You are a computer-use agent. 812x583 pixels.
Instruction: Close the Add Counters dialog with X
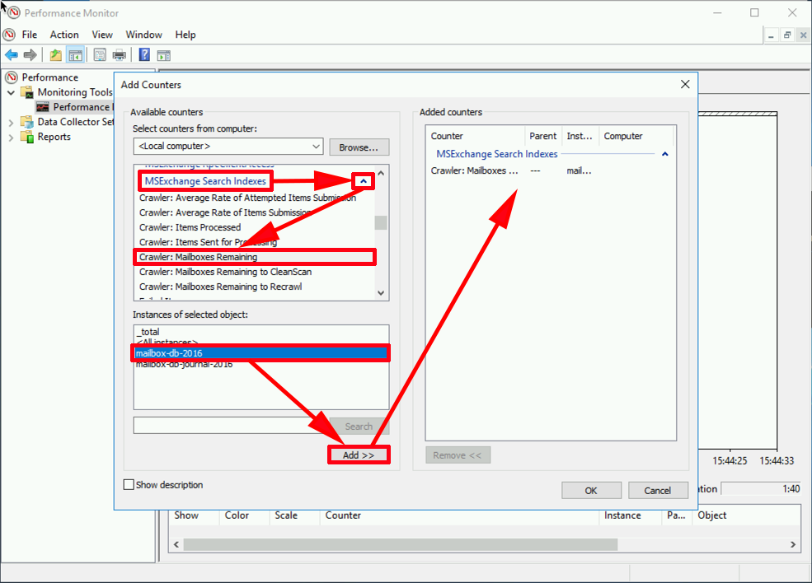pyautogui.click(x=685, y=84)
